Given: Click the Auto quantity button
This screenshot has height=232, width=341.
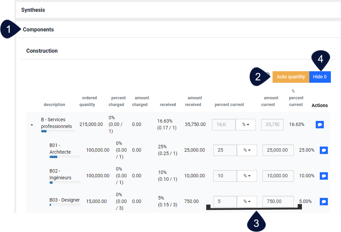Looking at the screenshot, I should click(x=290, y=77).
